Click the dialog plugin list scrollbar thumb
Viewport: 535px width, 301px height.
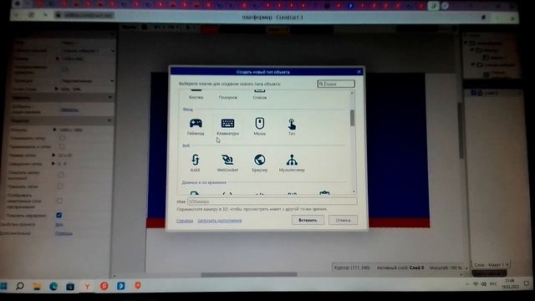(352, 118)
